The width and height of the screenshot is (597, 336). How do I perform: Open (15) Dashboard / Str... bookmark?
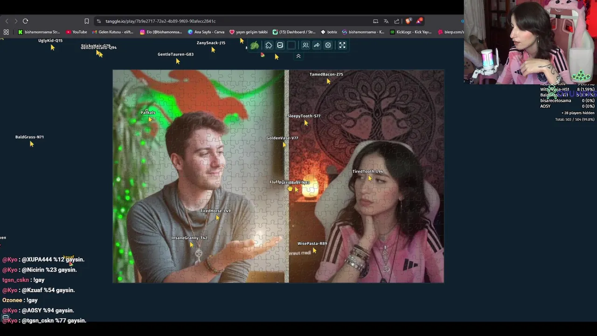pyautogui.click(x=294, y=32)
